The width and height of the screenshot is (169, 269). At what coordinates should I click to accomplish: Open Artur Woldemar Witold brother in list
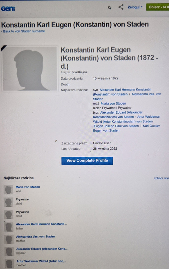tap(41, 261)
